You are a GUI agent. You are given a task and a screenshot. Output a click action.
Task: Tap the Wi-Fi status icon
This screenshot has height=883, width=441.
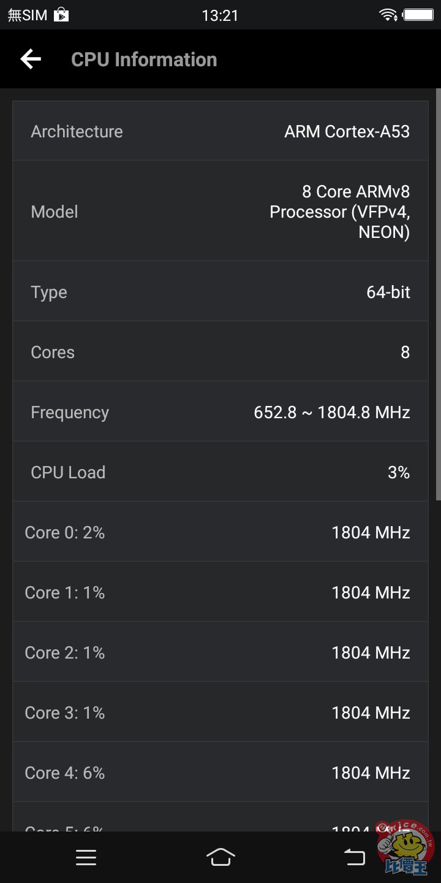coord(388,15)
